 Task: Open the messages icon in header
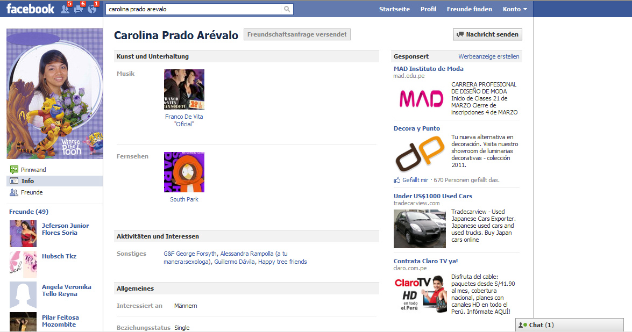(x=79, y=9)
